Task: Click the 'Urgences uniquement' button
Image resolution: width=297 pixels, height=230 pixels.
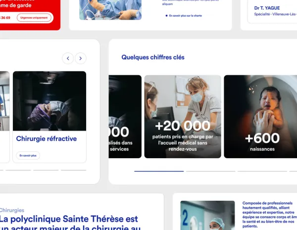Action: coord(34,18)
